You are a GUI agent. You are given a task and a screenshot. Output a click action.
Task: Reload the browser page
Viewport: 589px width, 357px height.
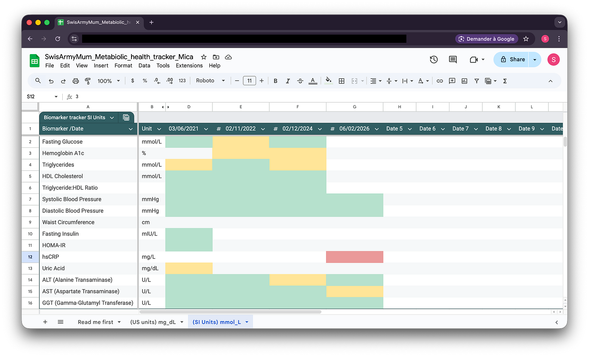[58, 39]
